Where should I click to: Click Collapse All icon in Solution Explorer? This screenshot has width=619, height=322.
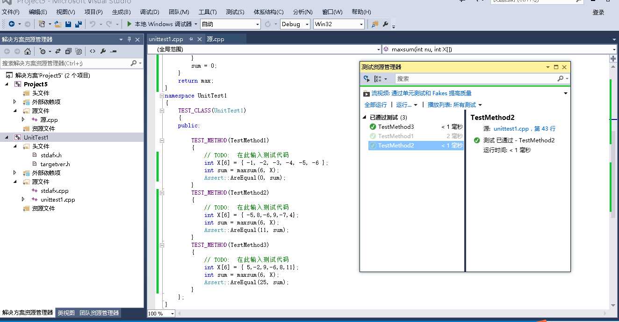tap(69, 51)
